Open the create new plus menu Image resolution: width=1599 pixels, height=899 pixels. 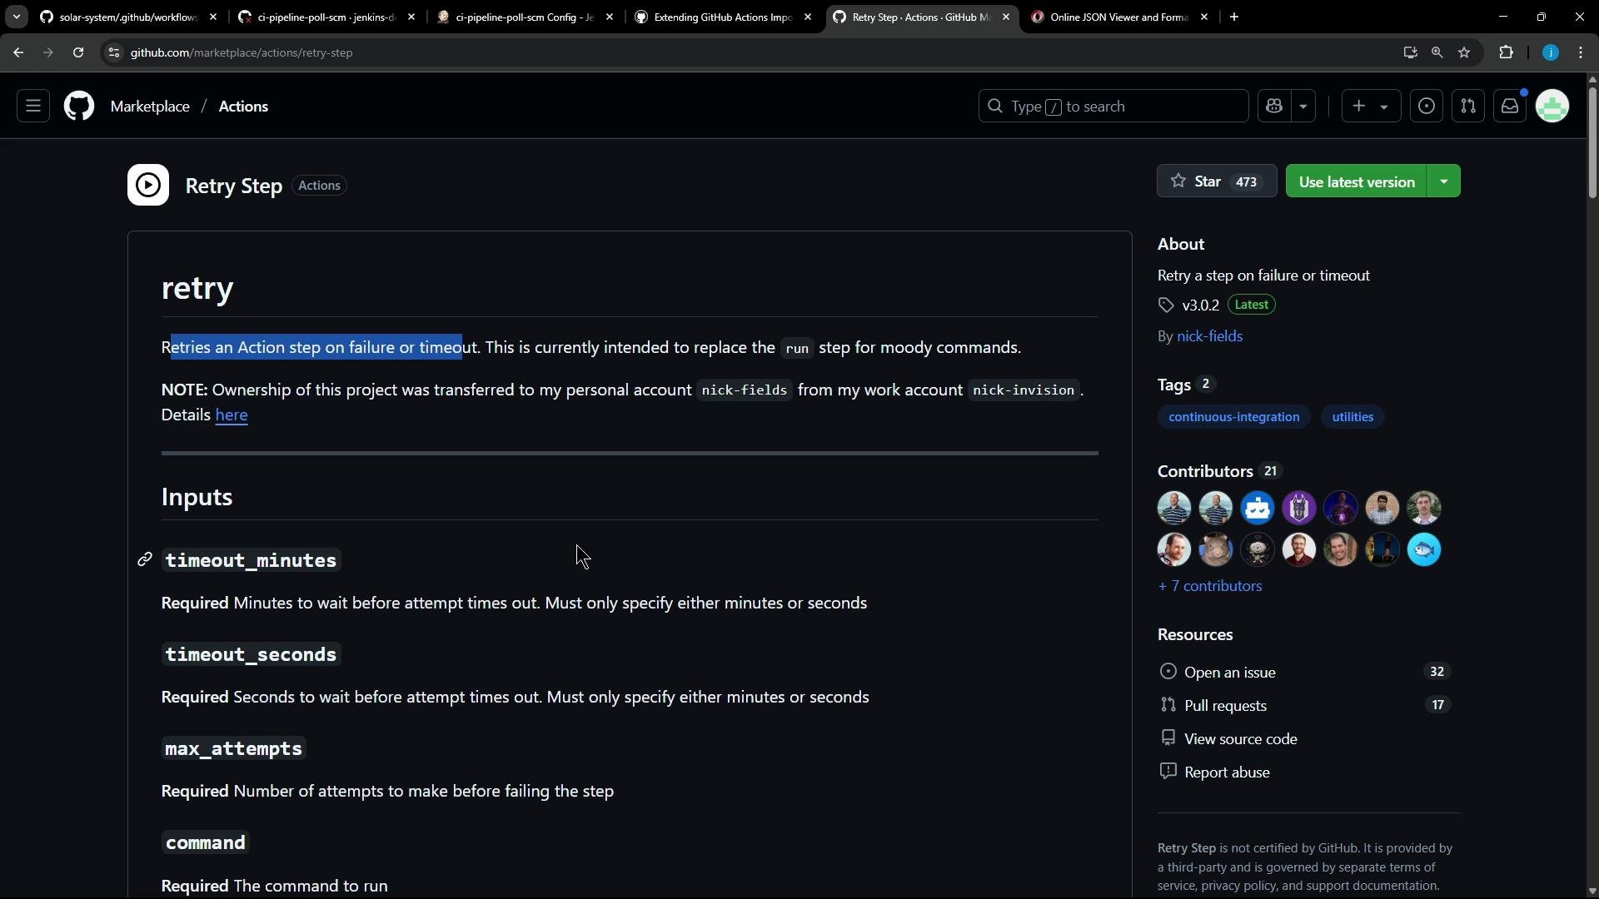point(1370,107)
